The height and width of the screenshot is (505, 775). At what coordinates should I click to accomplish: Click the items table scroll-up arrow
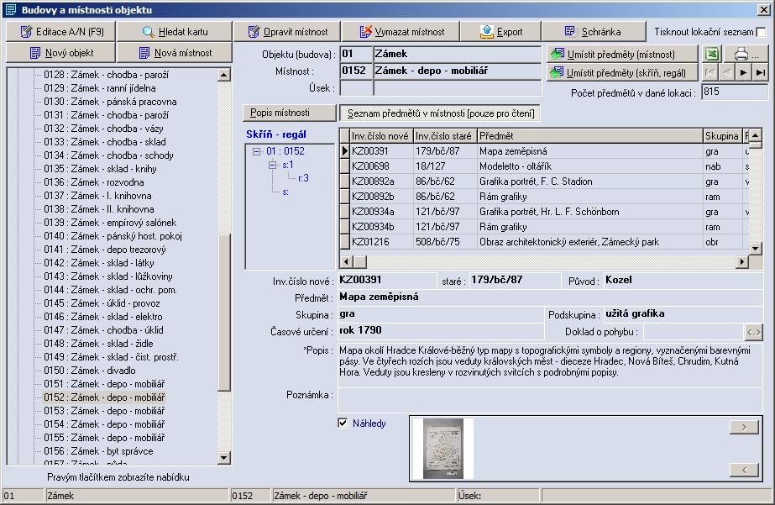coord(755,135)
